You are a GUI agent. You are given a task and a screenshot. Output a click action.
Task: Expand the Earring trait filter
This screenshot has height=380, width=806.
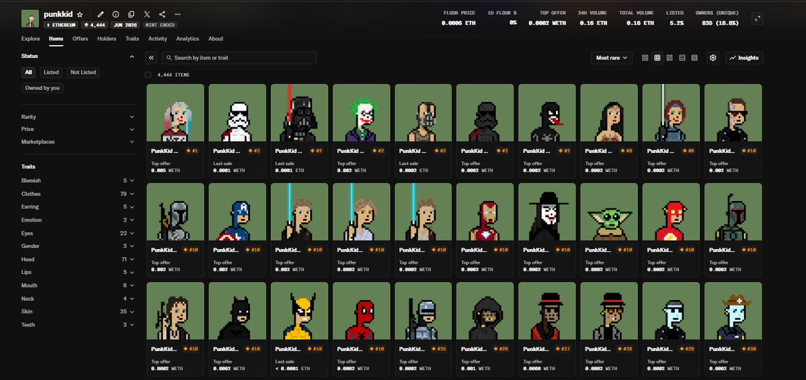coord(78,207)
